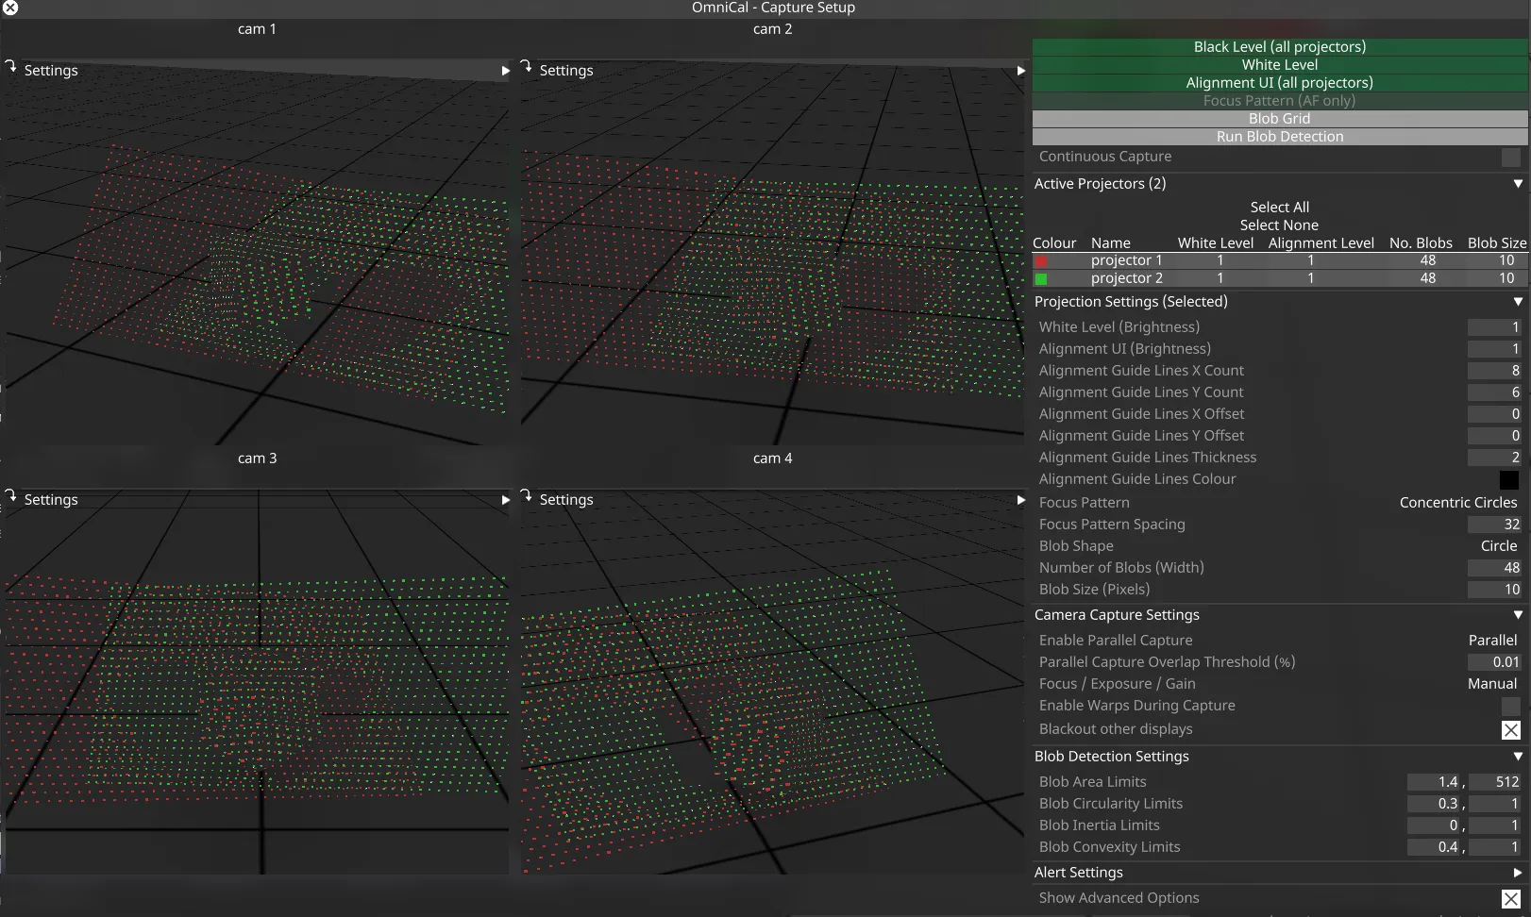Screen dimensions: 1531x917
Task: Disable the Blackout other displays checkbox
Action: point(1510,729)
